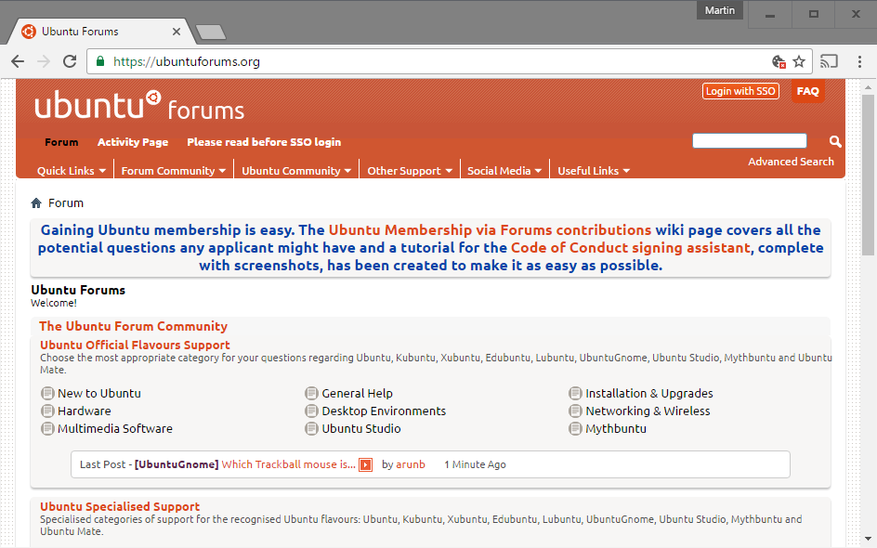The image size is (877, 548).
Task: Open the Cast icon next to address bar
Action: [829, 61]
